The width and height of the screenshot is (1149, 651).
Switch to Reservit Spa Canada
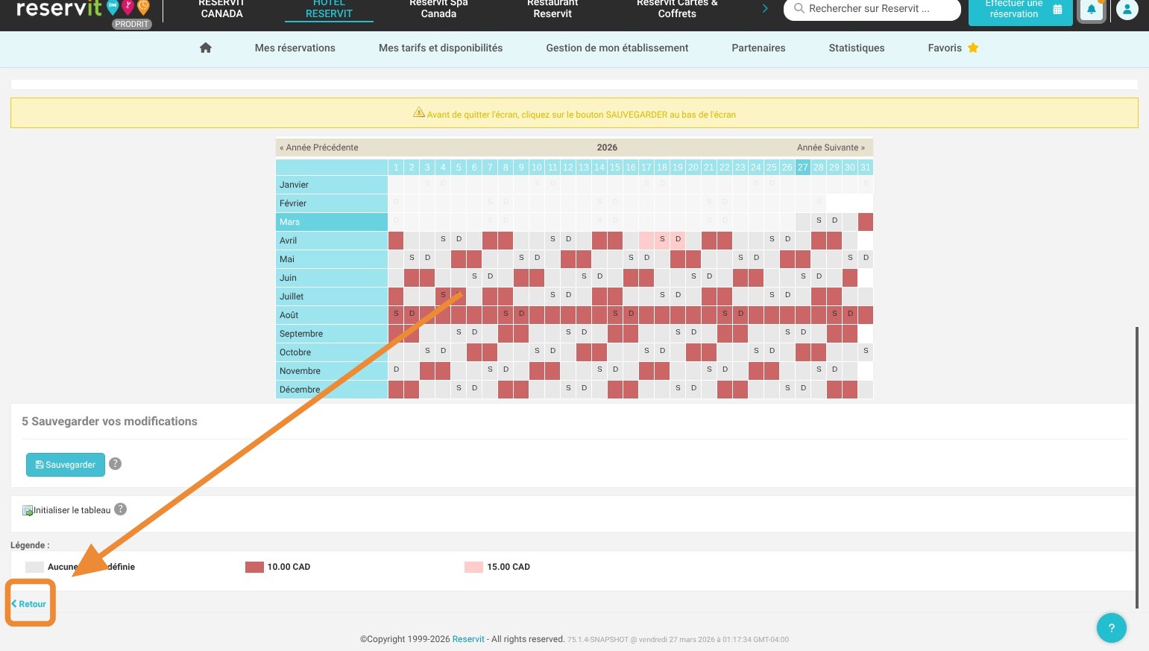coord(438,9)
